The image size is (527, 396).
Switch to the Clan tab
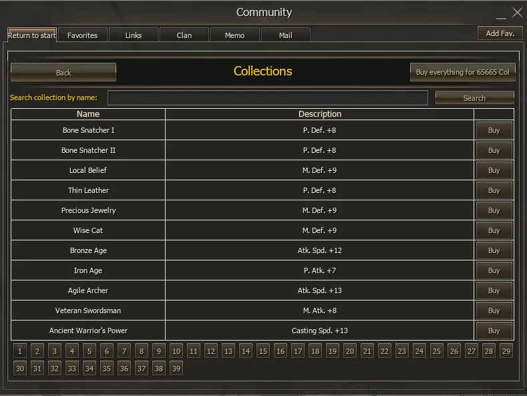tap(184, 35)
